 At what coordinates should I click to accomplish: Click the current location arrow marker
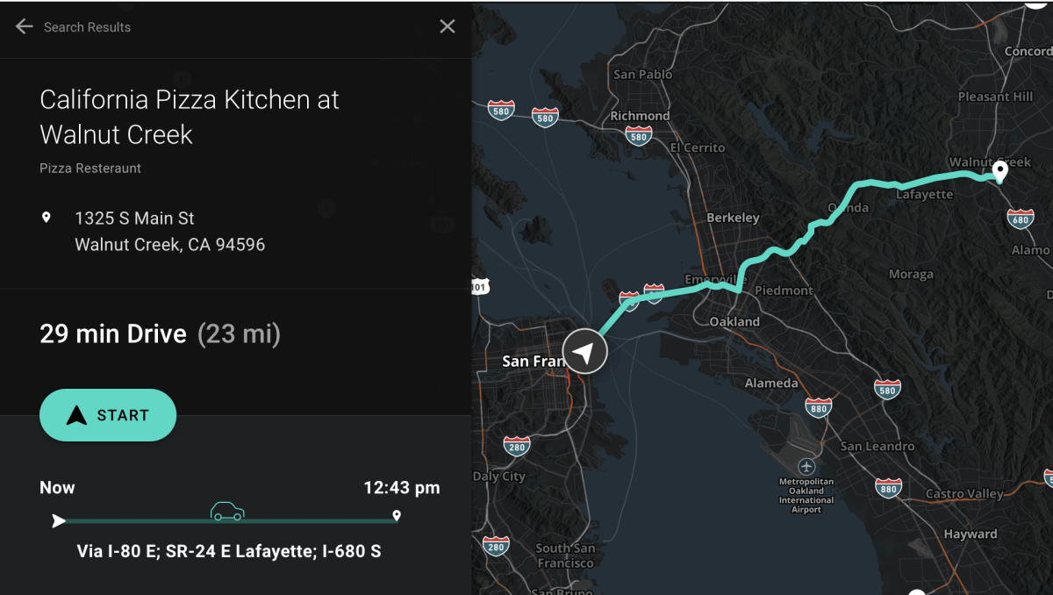pos(585,352)
